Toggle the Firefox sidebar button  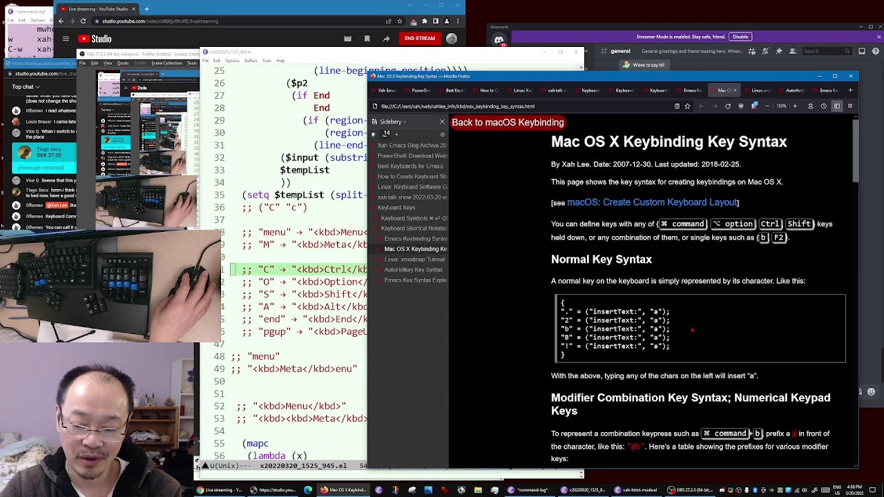pyautogui.click(x=837, y=106)
